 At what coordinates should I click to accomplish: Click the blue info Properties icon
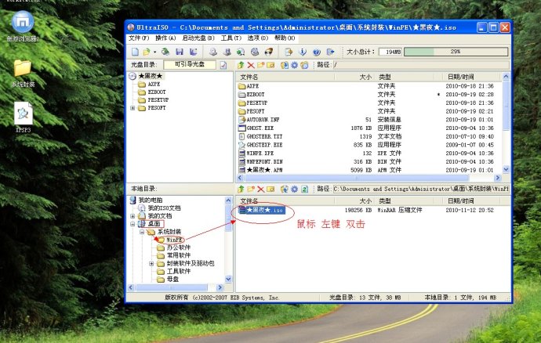coord(303,52)
